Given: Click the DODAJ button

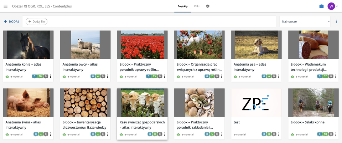Looking at the screenshot, I should tap(11, 21).
